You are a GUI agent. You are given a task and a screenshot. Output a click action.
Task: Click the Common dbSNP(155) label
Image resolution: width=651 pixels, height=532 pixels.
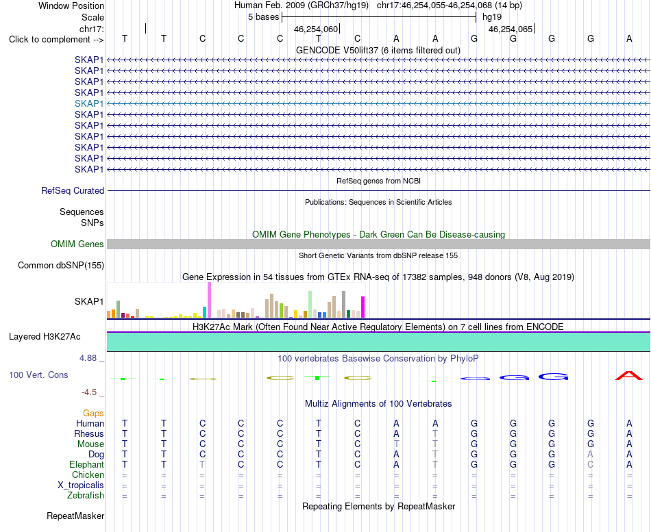(61, 265)
